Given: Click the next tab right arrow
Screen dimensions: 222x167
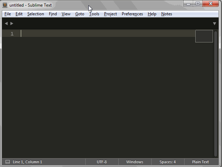Looking at the screenshot, I should point(12,23).
